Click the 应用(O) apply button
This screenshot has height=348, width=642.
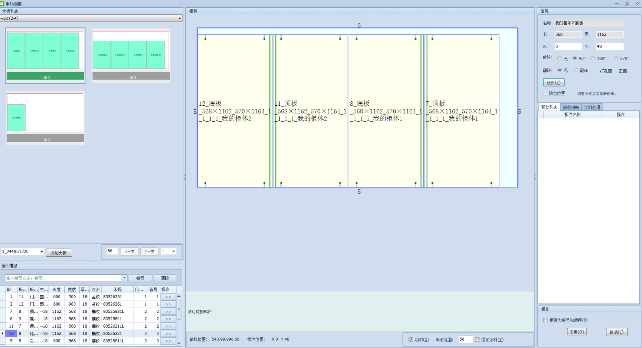577,332
